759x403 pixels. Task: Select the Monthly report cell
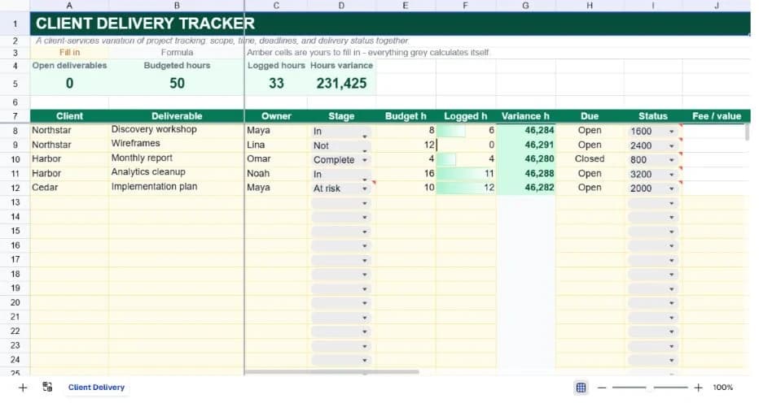[x=177, y=158]
